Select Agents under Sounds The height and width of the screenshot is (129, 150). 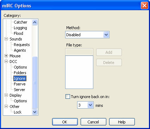pyautogui.click(x=20, y=50)
